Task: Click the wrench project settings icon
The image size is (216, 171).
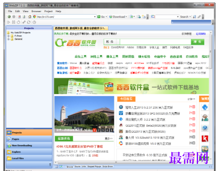Action: [24, 22]
